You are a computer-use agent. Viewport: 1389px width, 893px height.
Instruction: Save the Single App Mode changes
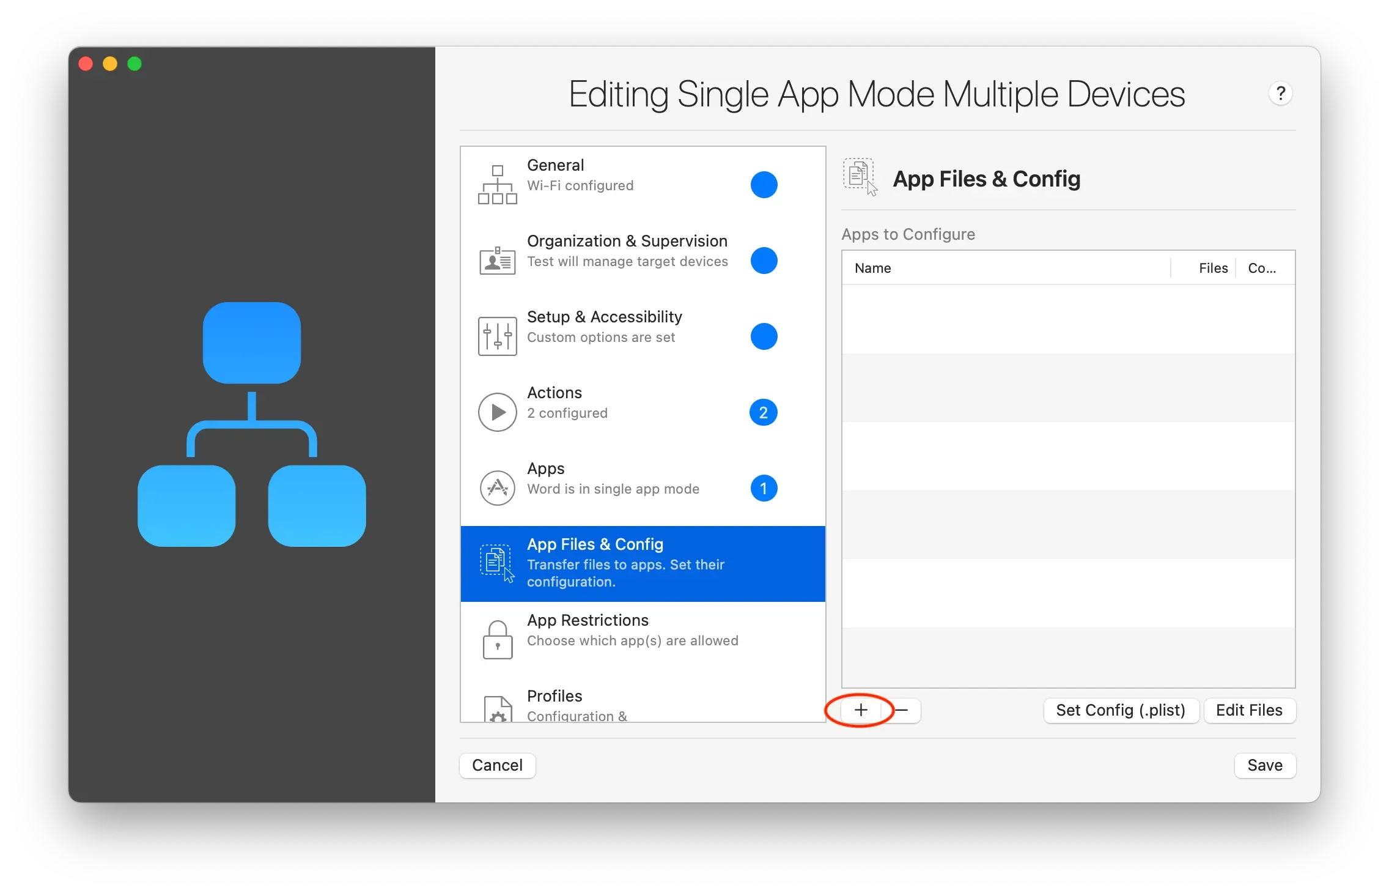point(1264,765)
